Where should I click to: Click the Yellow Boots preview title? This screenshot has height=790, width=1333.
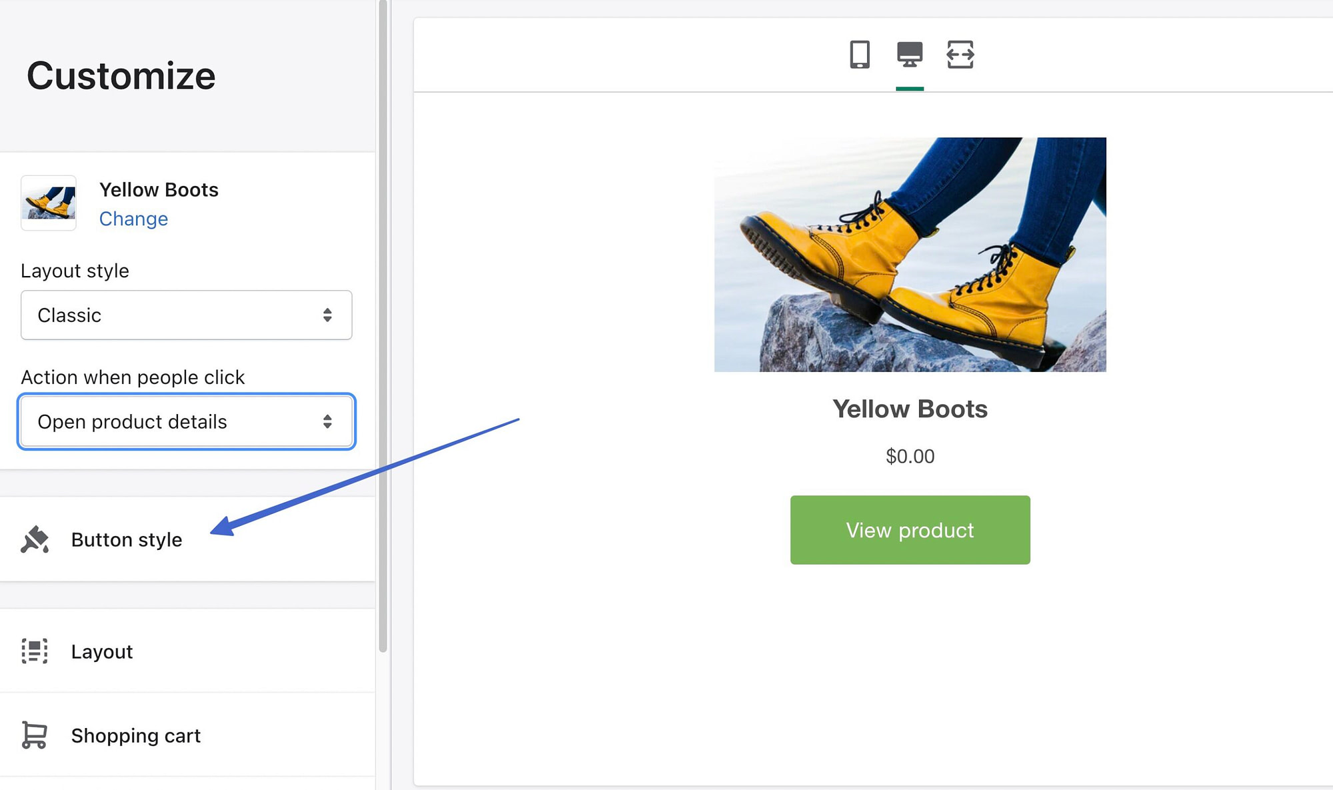tap(910, 409)
